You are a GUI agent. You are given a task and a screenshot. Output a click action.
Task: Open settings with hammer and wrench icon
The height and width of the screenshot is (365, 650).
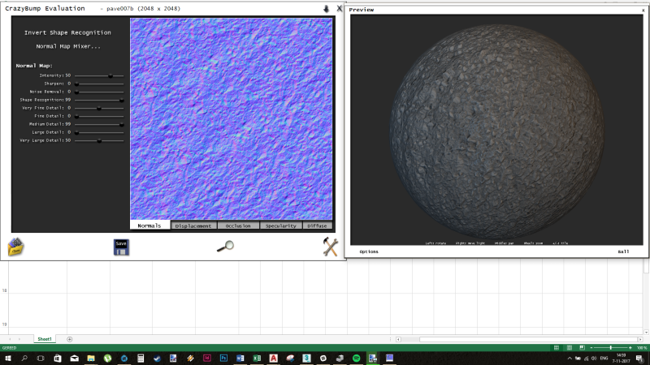coord(330,247)
